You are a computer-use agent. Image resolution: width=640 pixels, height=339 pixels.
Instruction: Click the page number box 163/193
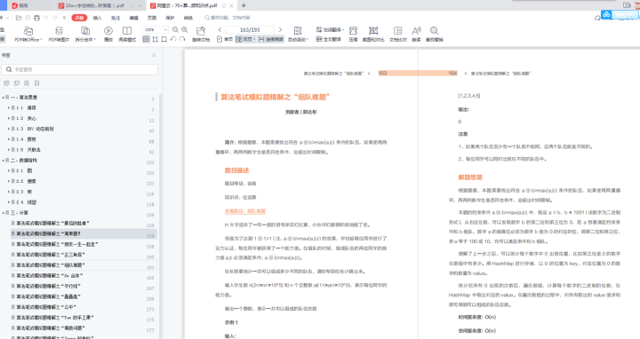click(x=250, y=30)
